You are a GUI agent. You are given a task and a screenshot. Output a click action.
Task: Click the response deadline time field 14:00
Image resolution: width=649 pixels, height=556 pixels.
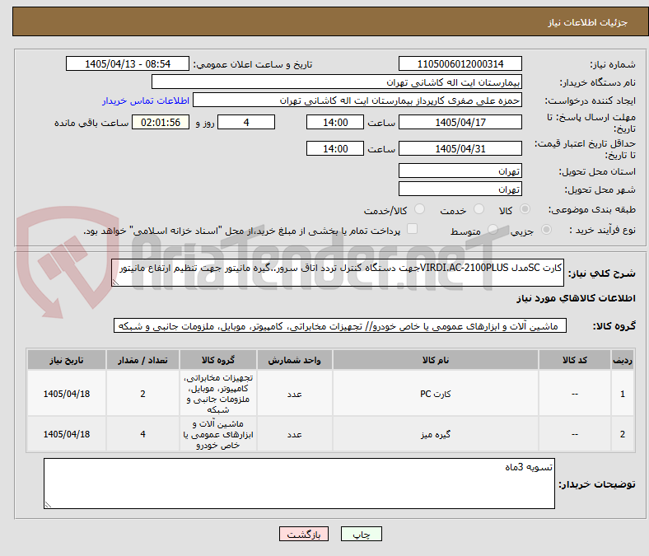335,122
